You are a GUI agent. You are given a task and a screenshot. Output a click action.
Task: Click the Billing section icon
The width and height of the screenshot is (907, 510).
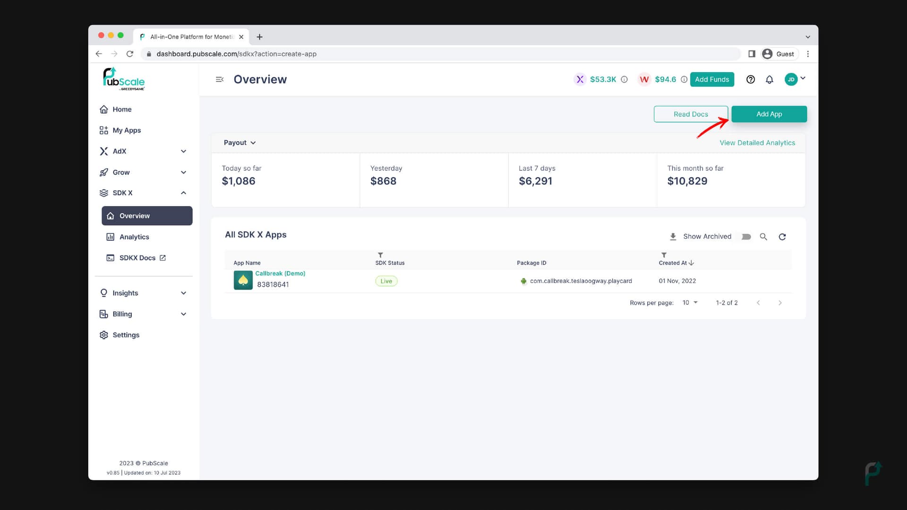coord(103,313)
